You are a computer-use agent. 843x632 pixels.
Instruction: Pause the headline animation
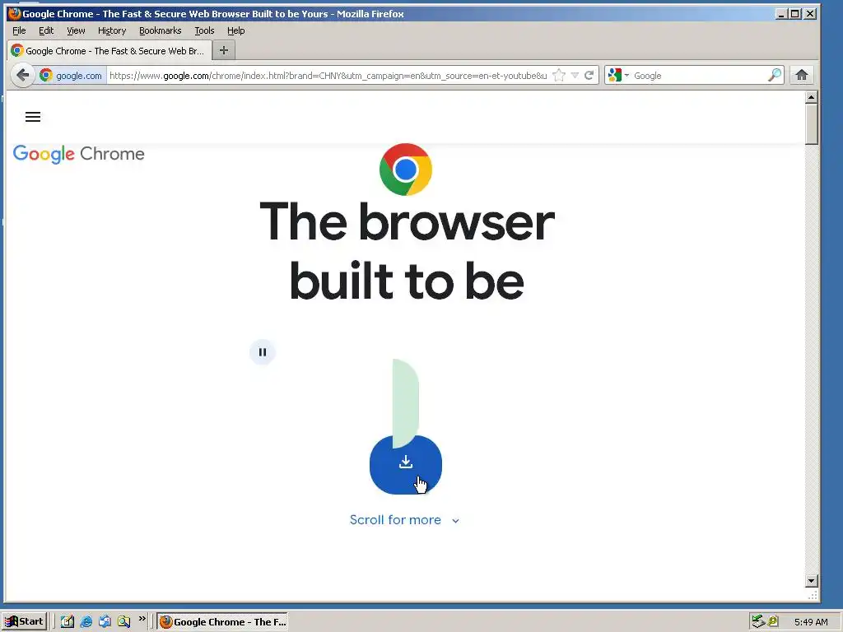coord(263,352)
